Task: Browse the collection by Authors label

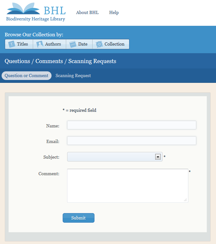Action: coord(53,44)
